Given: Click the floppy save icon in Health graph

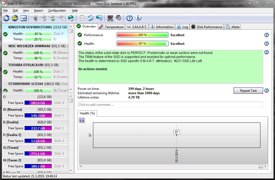Looking at the screenshot, I should [82, 120].
